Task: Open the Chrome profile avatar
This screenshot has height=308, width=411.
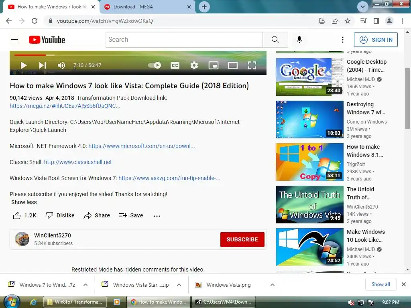Action: coord(389,21)
